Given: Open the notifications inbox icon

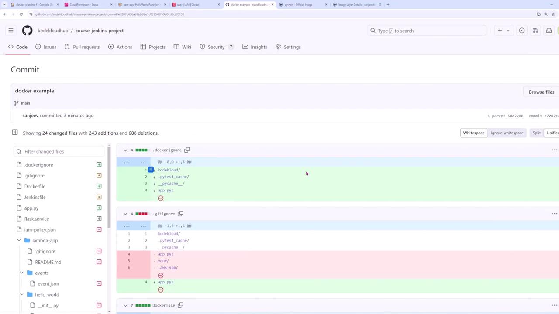Looking at the screenshot, I should click(549, 31).
